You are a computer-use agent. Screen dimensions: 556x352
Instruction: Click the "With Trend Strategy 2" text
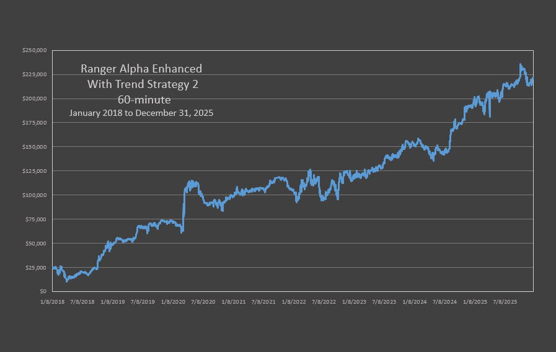point(143,84)
